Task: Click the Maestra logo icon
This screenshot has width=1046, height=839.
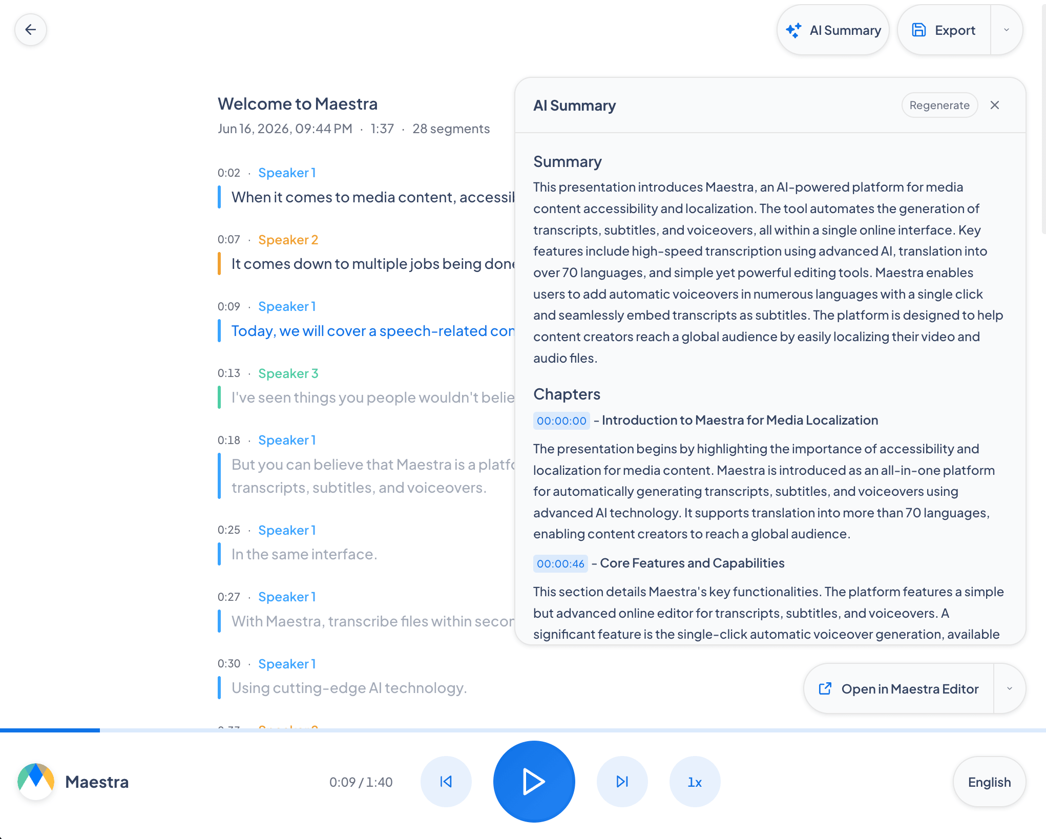Action: pyautogui.click(x=36, y=782)
